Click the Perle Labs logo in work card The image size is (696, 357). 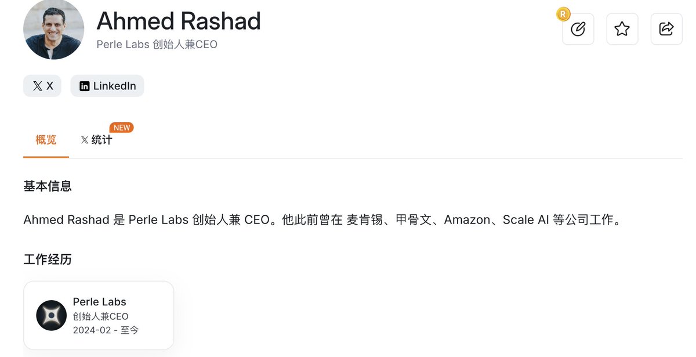(x=52, y=315)
